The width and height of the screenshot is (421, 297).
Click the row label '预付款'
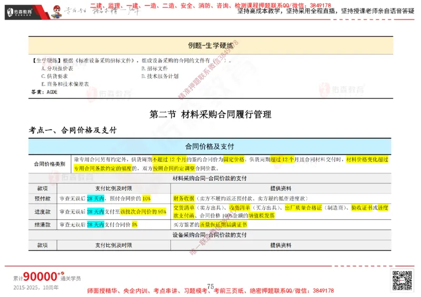[43, 199]
